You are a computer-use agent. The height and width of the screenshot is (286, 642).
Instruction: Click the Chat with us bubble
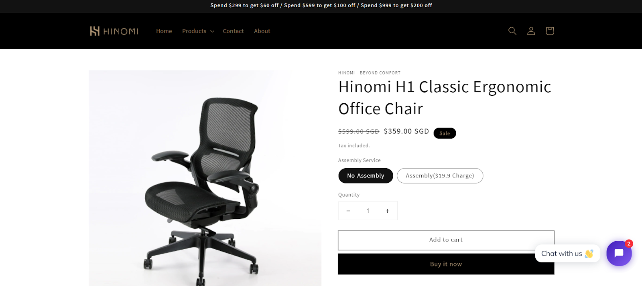[567, 254]
